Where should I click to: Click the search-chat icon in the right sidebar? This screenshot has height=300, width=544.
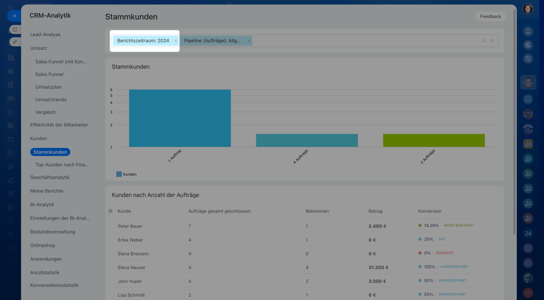click(528, 59)
